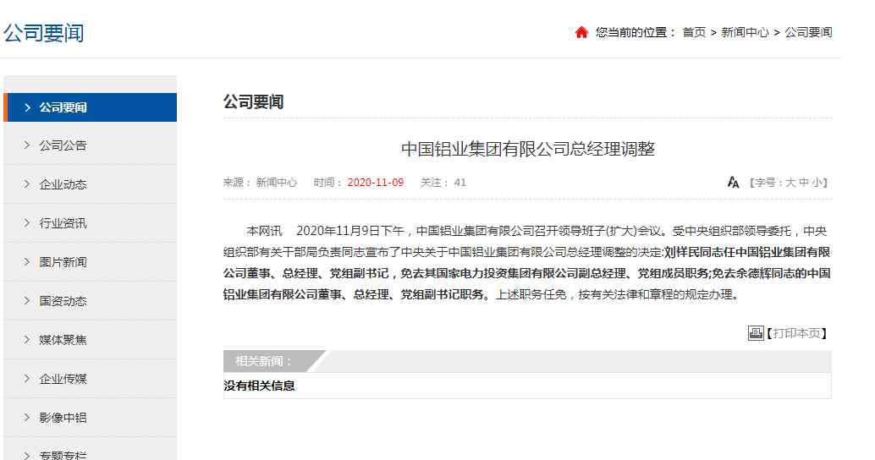
Task: Click 您当前的位置 breadcrumb label
Action: 636,32
